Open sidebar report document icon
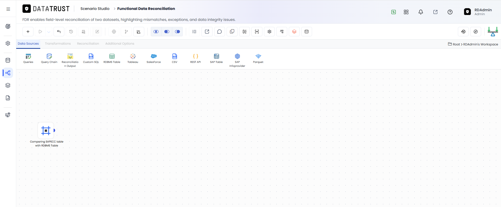 tap(8, 98)
